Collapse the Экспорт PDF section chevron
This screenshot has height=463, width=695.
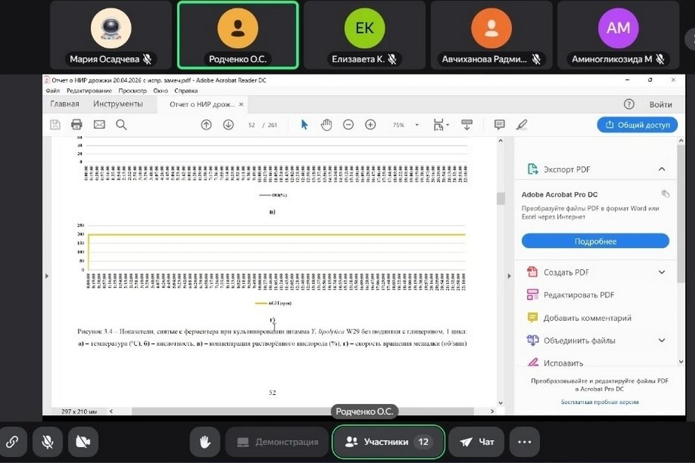[x=662, y=169]
